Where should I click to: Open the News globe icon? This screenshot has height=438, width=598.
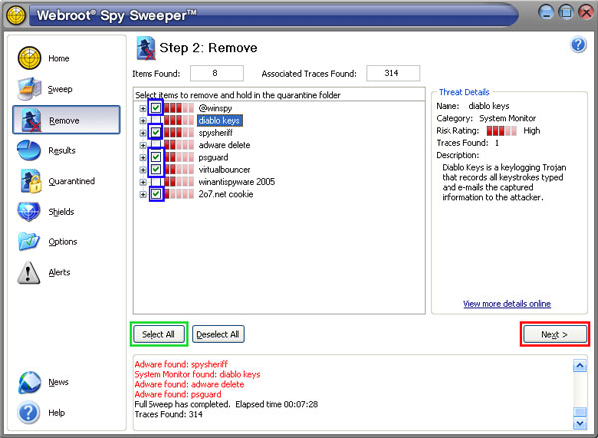29,382
